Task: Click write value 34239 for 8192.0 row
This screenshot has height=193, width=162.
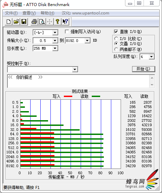Action: [x=130, y=166]
